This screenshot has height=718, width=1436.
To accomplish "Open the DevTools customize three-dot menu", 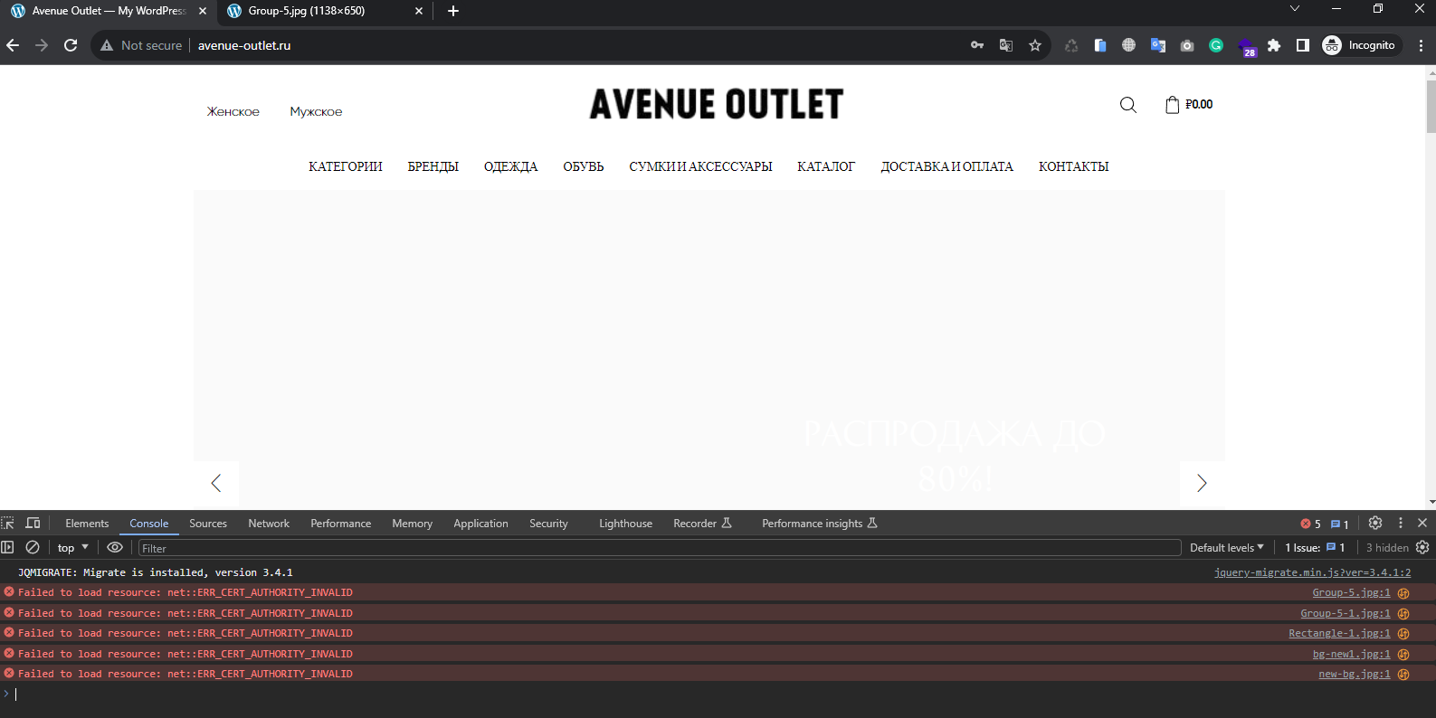I will [x=1401, y=523].
